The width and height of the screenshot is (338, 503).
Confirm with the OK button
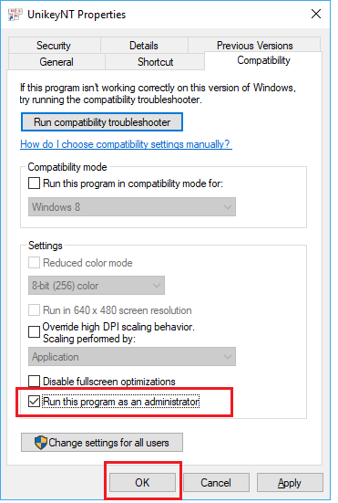[142, 483]
